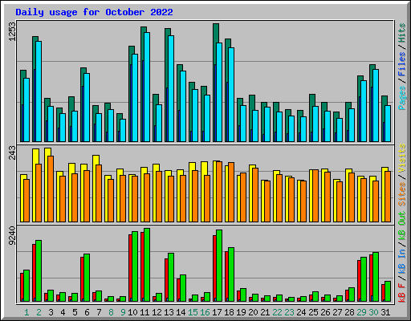Select the green kB Out bar for day 11

point(147,265)
